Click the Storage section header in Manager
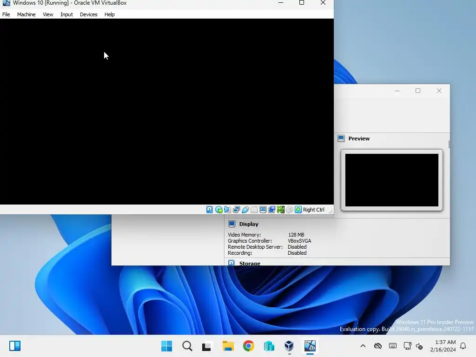This screenshot has width=476, height=357. [x=250, y=263]
